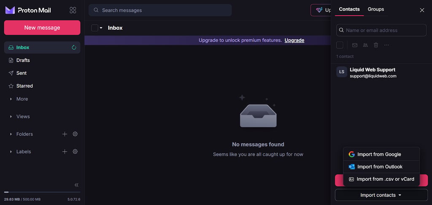This screenshot has height=205, width=432.
Task: Click the 29.63 MB storage text
Action: pyautogui.click(x=11, y=199)
